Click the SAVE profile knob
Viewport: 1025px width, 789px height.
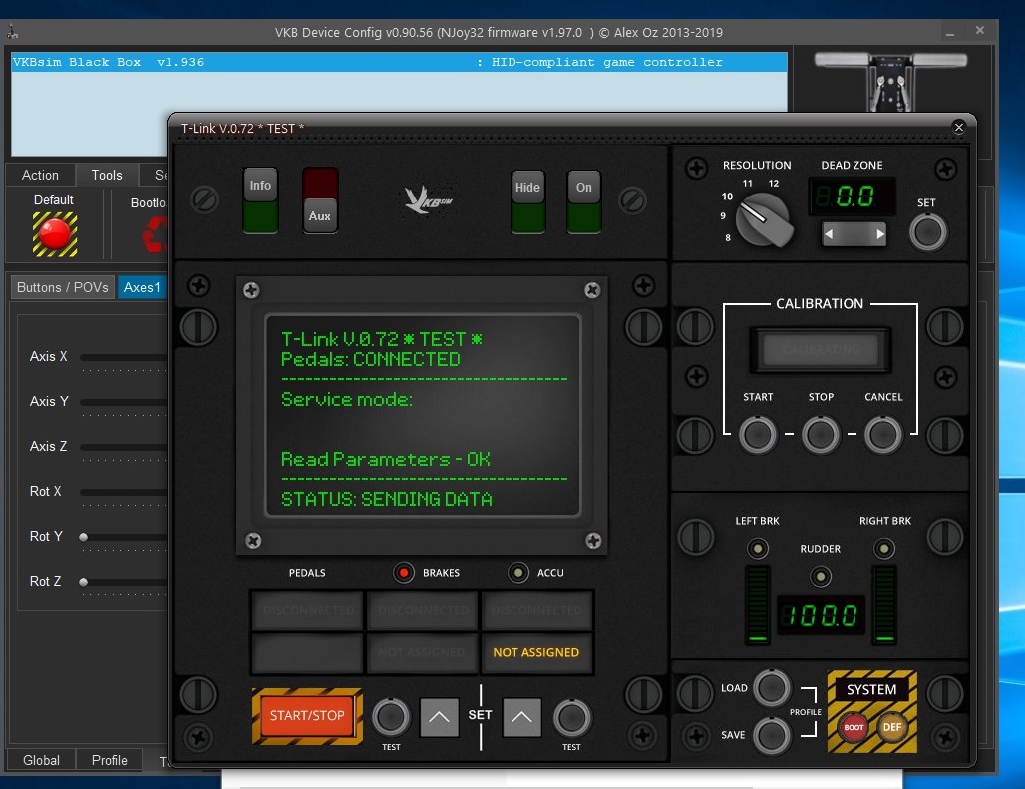pyautogui.click(x=772, y=735)
